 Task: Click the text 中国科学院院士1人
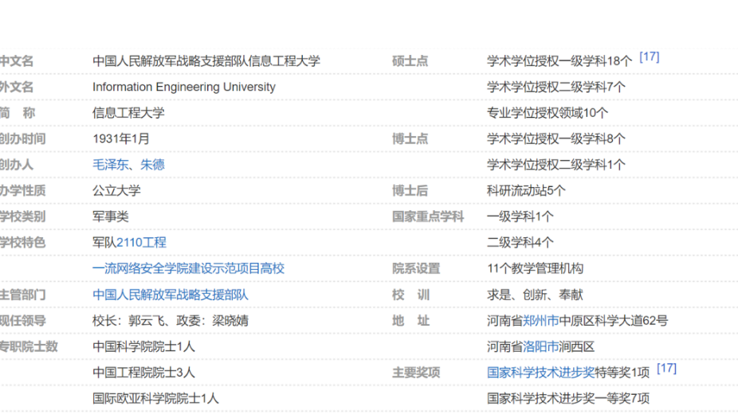(x=143, y=346)
